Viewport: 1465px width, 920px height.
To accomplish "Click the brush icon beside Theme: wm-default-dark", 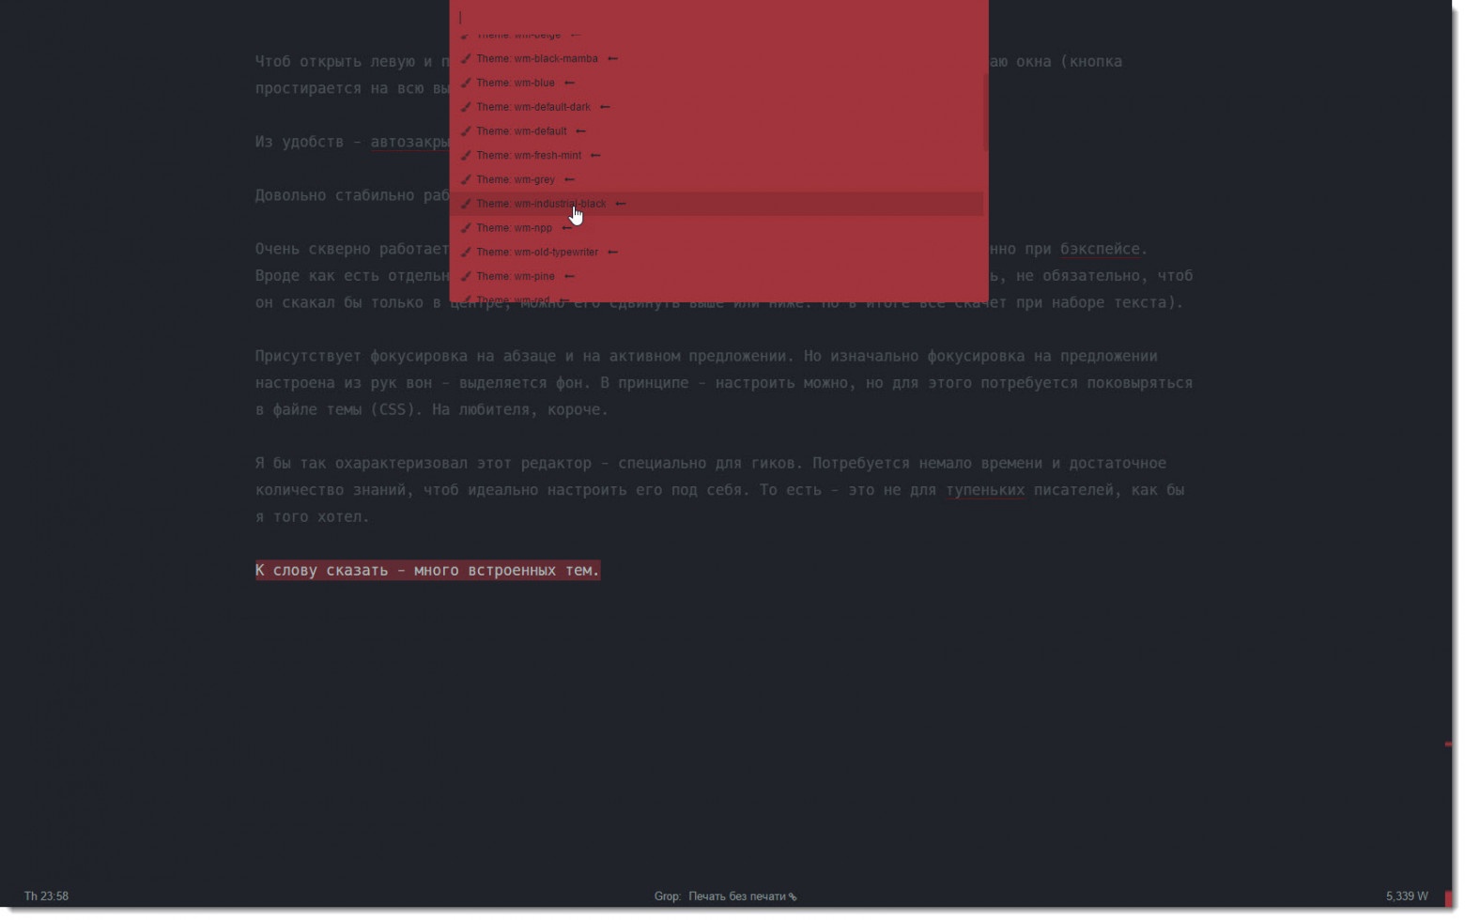I will (x=466, y=107).
